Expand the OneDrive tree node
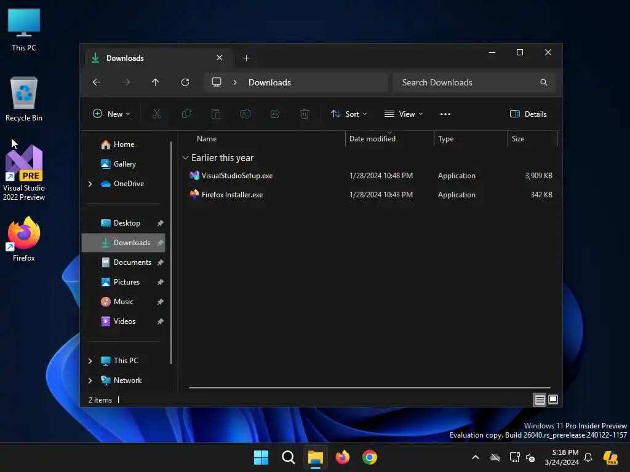 tap(90, 184)
